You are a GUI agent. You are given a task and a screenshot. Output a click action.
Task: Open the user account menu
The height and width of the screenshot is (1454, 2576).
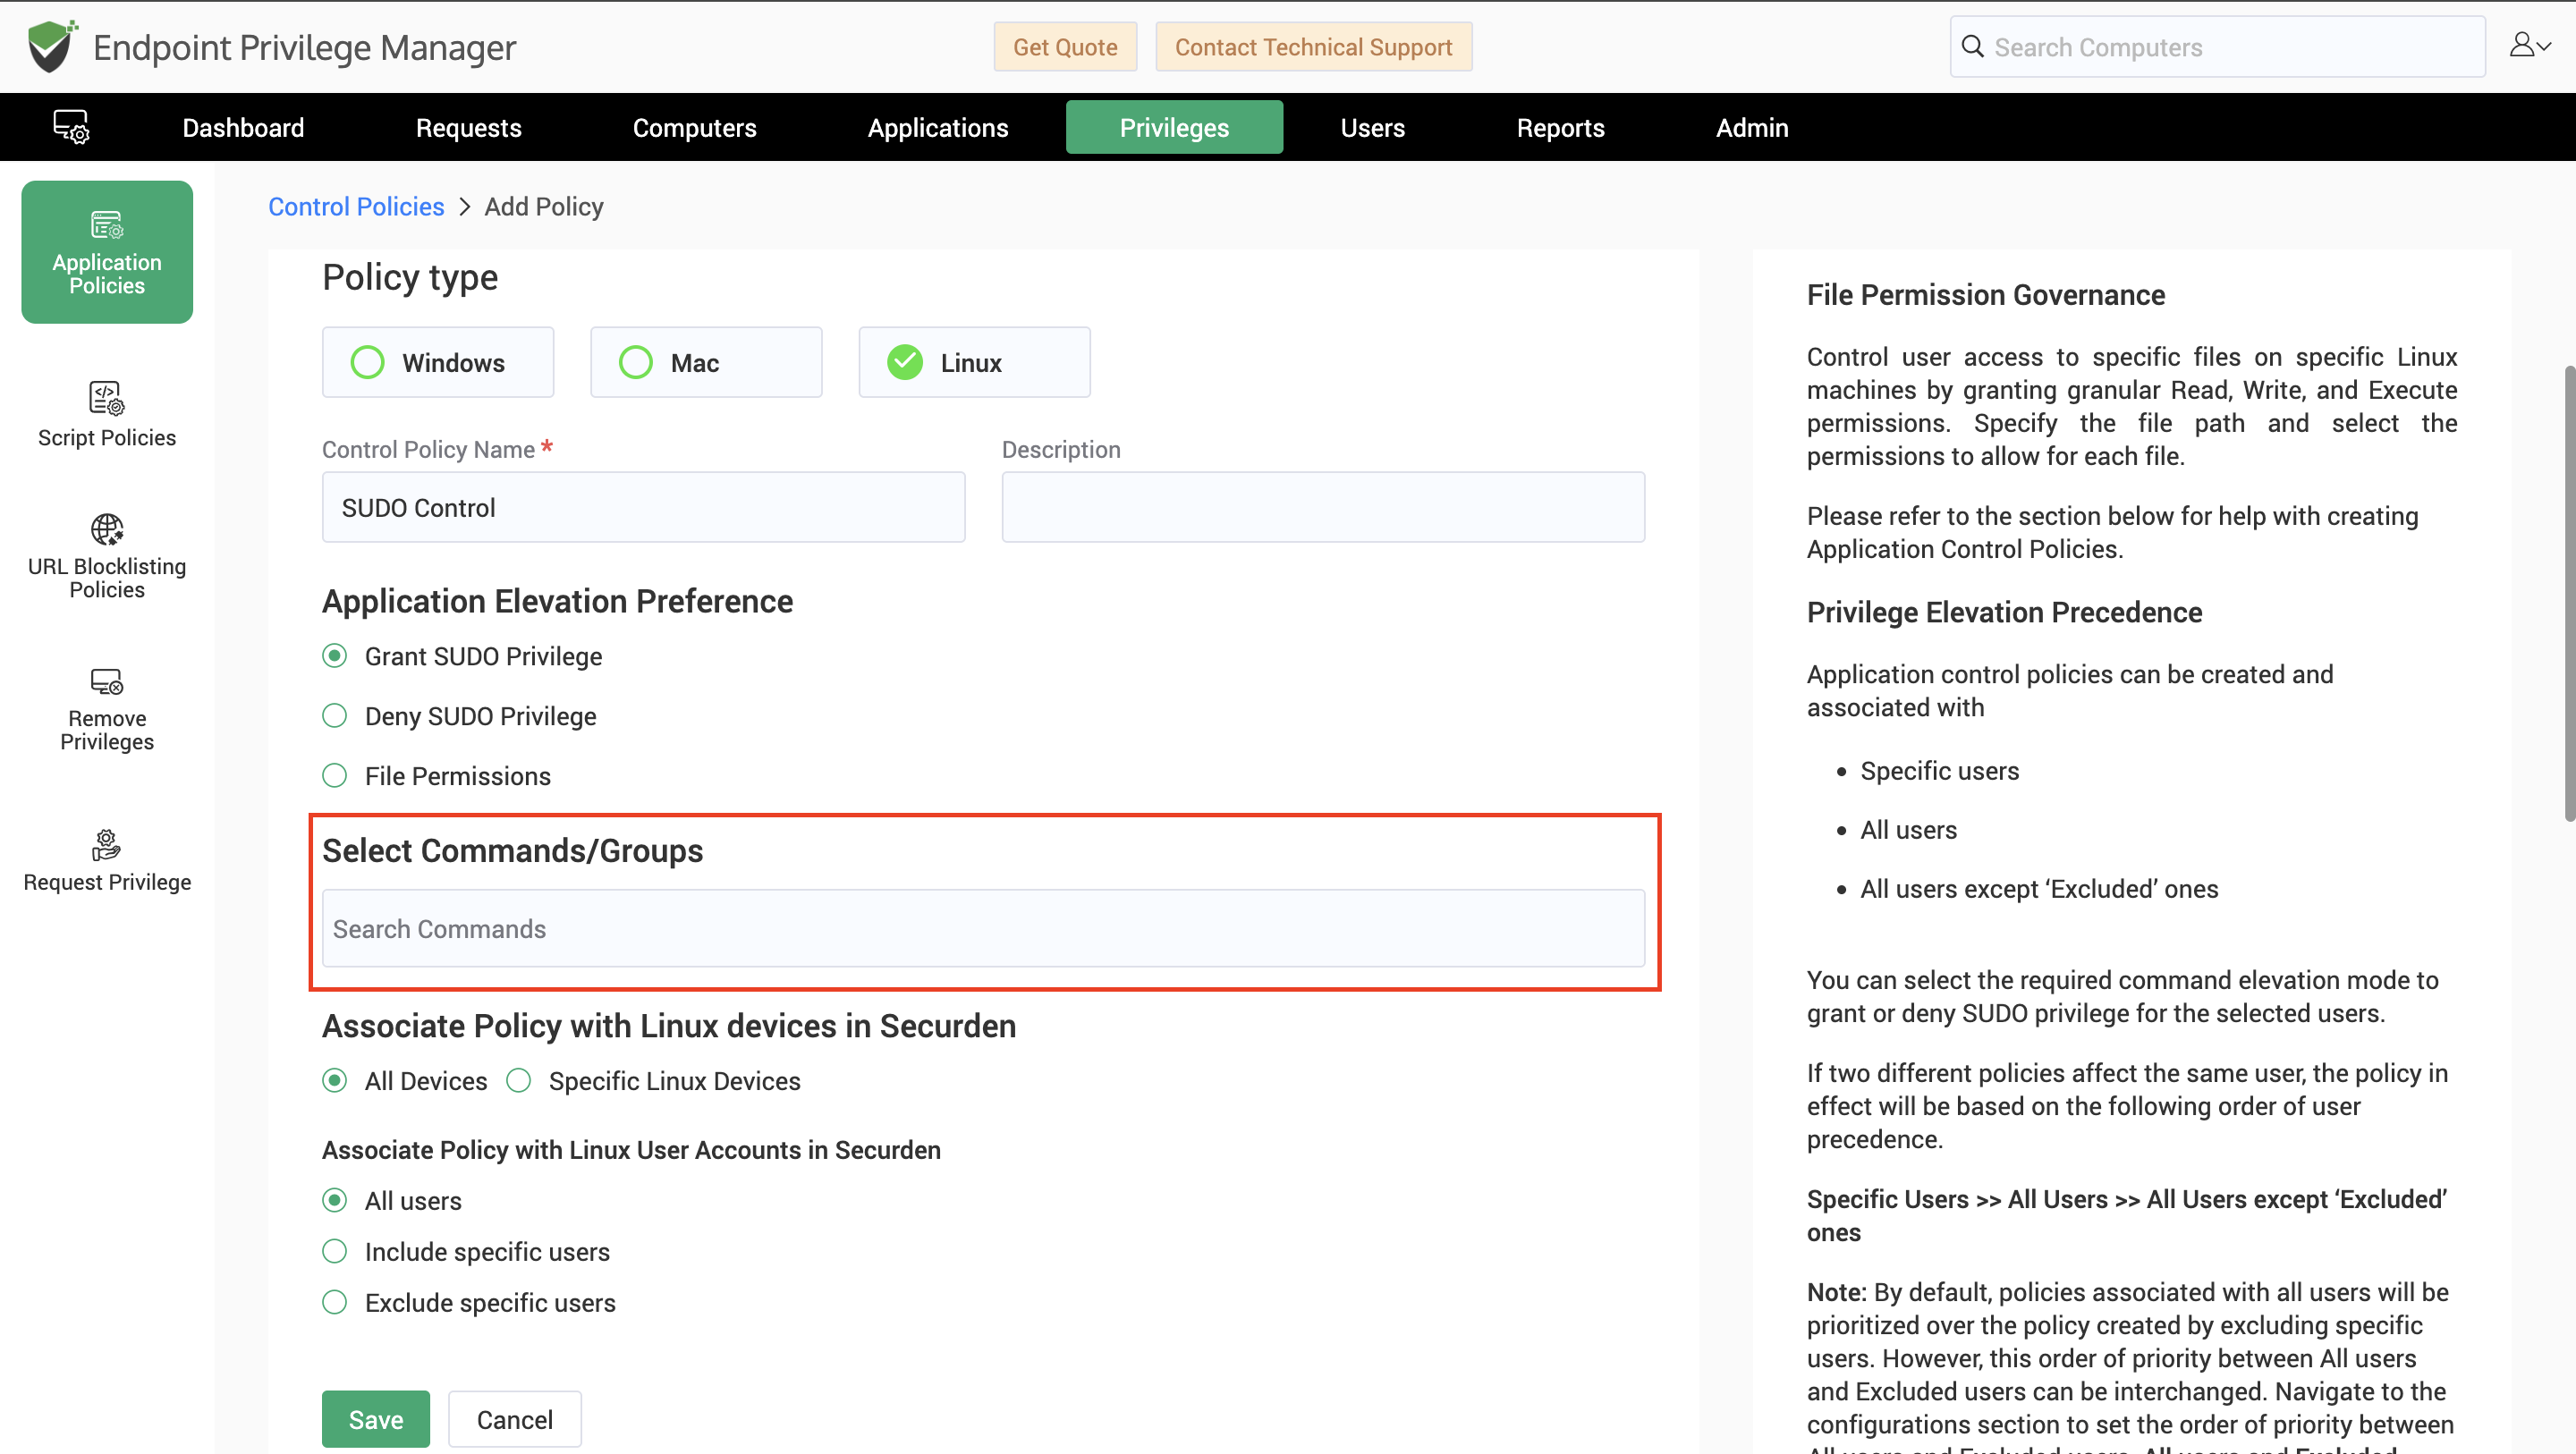2529,45
